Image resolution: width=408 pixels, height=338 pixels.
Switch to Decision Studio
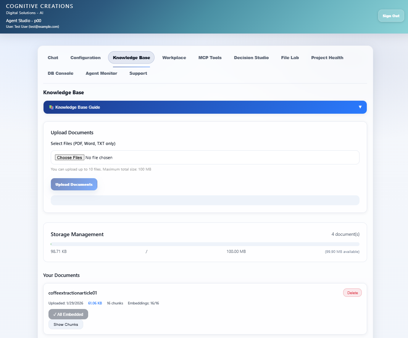coord(251,58)
